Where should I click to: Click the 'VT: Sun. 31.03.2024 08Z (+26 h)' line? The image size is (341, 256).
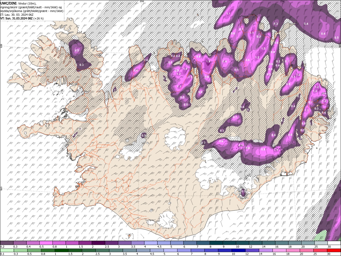click(22, 18)
